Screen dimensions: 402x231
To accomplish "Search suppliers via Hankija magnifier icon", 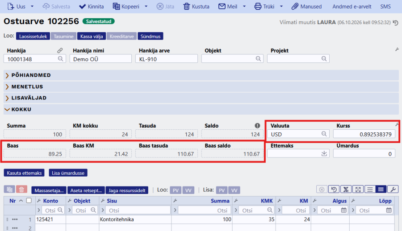I will point(60,59).
